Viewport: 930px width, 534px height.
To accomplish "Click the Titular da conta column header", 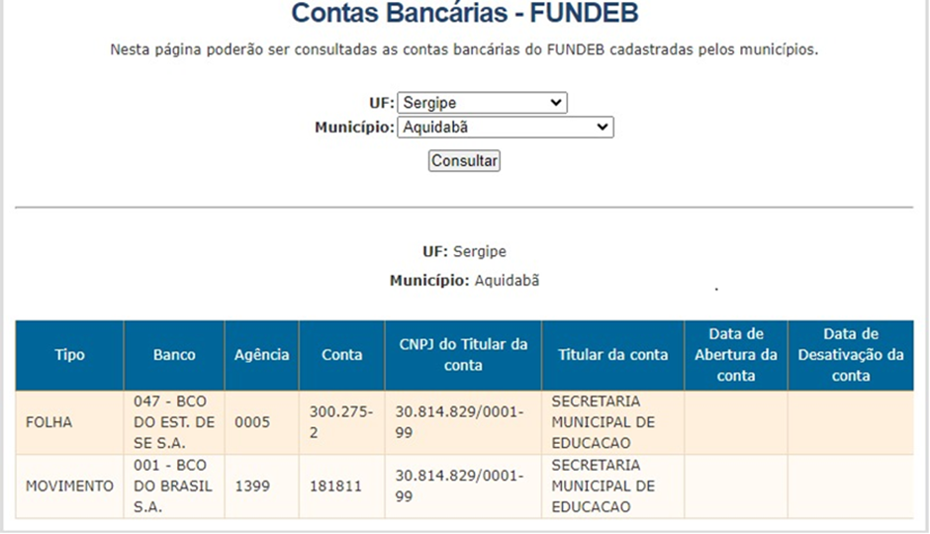I will click(x=612, y=355).
